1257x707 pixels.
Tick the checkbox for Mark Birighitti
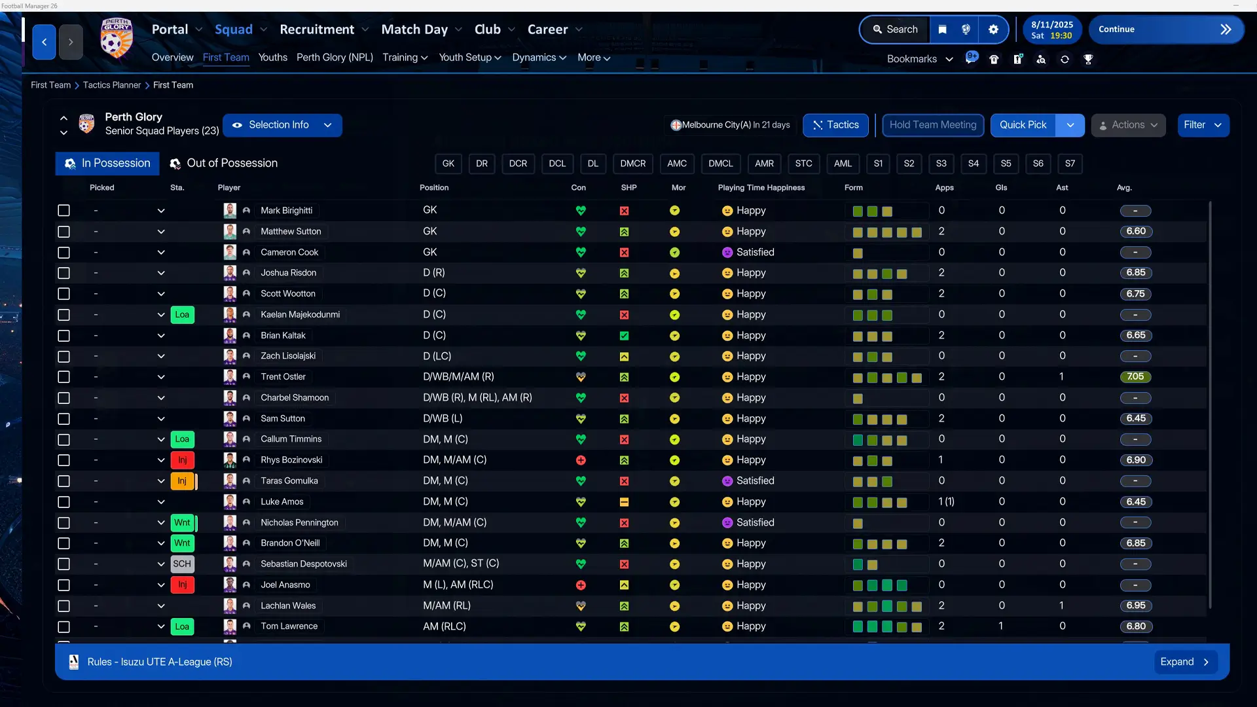tap(64, 210)
